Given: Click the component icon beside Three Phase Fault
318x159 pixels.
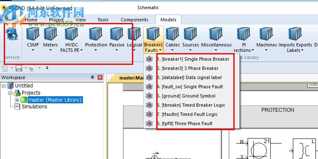Looking at the screenshot, I should (x=149, y=123).
